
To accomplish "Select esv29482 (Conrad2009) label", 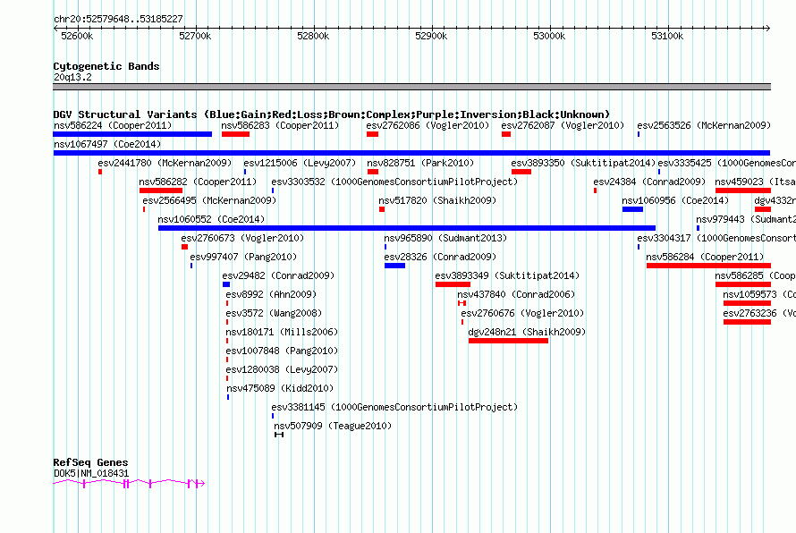I will pos(279,275).
